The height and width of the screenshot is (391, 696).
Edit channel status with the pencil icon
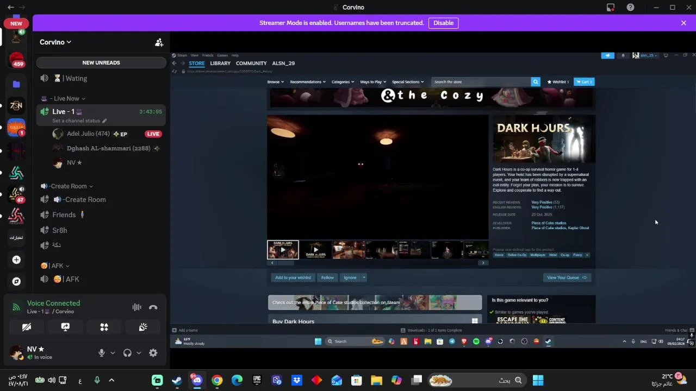click(104, 121)
